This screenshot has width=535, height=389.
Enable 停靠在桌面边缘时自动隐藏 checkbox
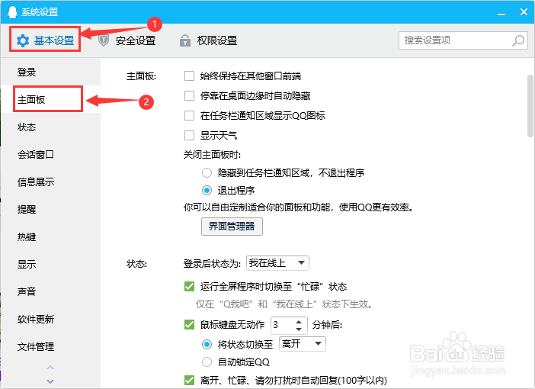point(189,95)
